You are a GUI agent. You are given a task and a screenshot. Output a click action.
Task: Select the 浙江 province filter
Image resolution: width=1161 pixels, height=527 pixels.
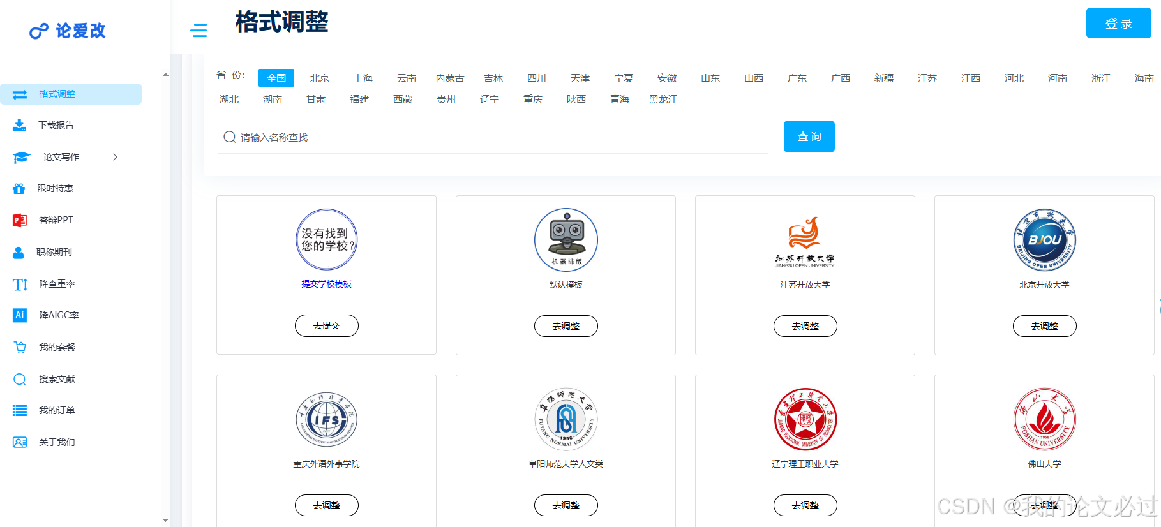(1101, 78)
